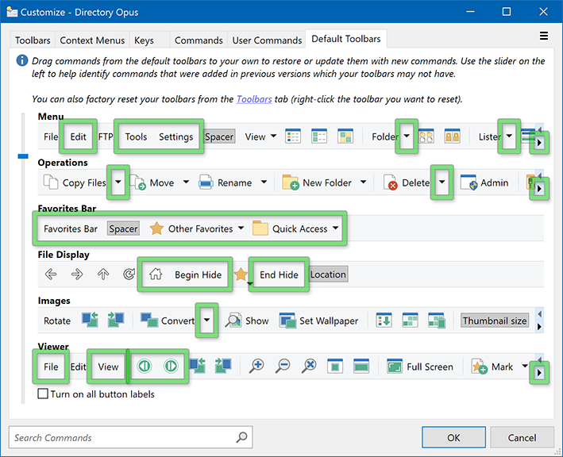Image resolution: width=563 pixels, height=457 pixels.
Task: Click the Copy Files button icon
Action: pyautogui.click(x=51, y=182)
